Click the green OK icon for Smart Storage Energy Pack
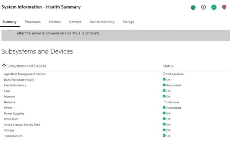Image resolution: width=230 pixels, height=152 pixels. (x=164, y=124)
